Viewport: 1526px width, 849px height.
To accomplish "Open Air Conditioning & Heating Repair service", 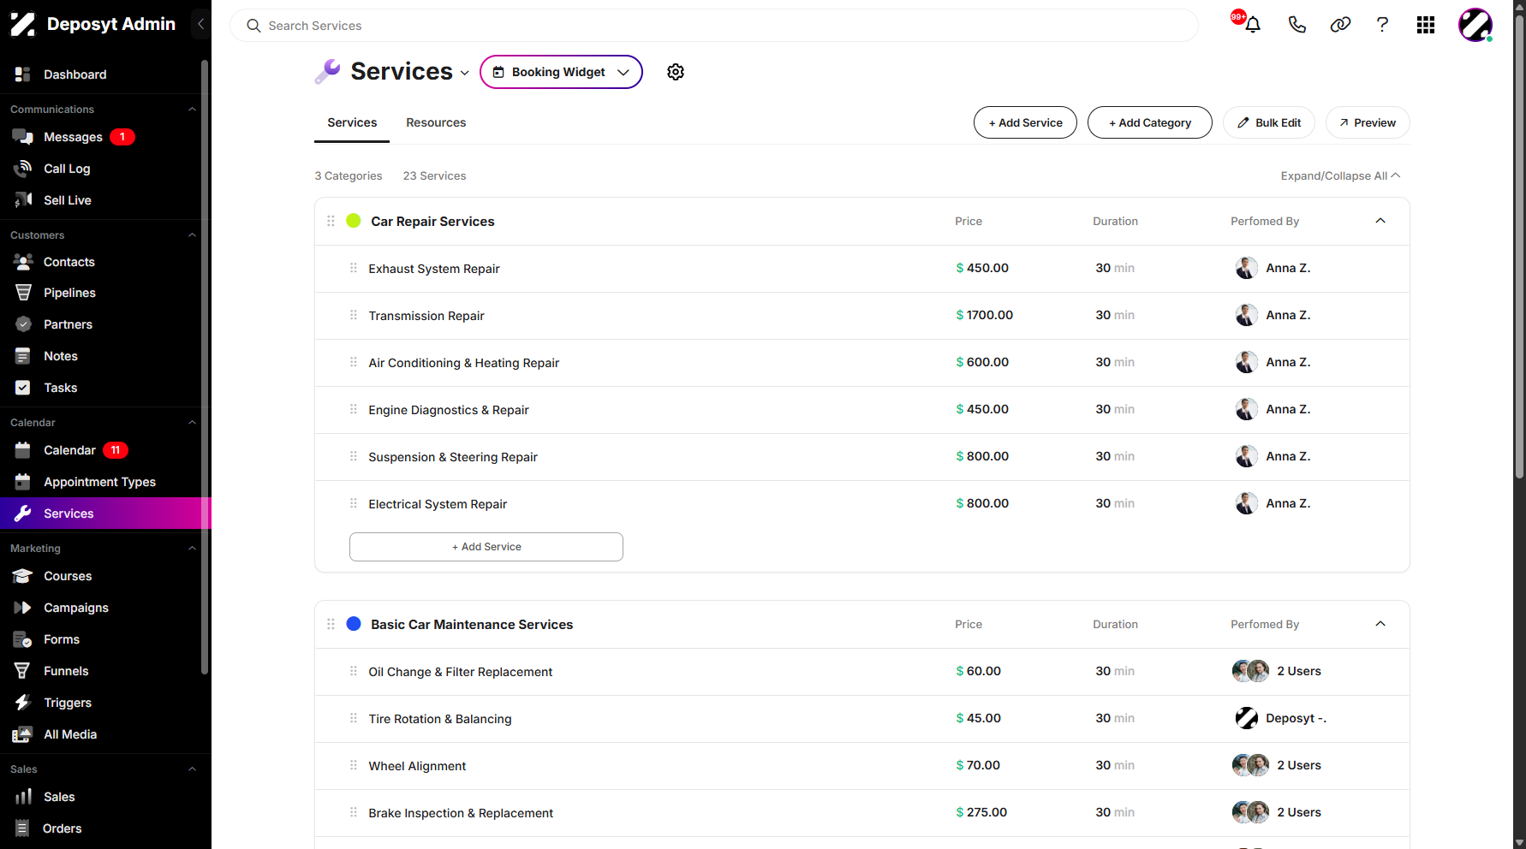I will (x=463, y=363).
